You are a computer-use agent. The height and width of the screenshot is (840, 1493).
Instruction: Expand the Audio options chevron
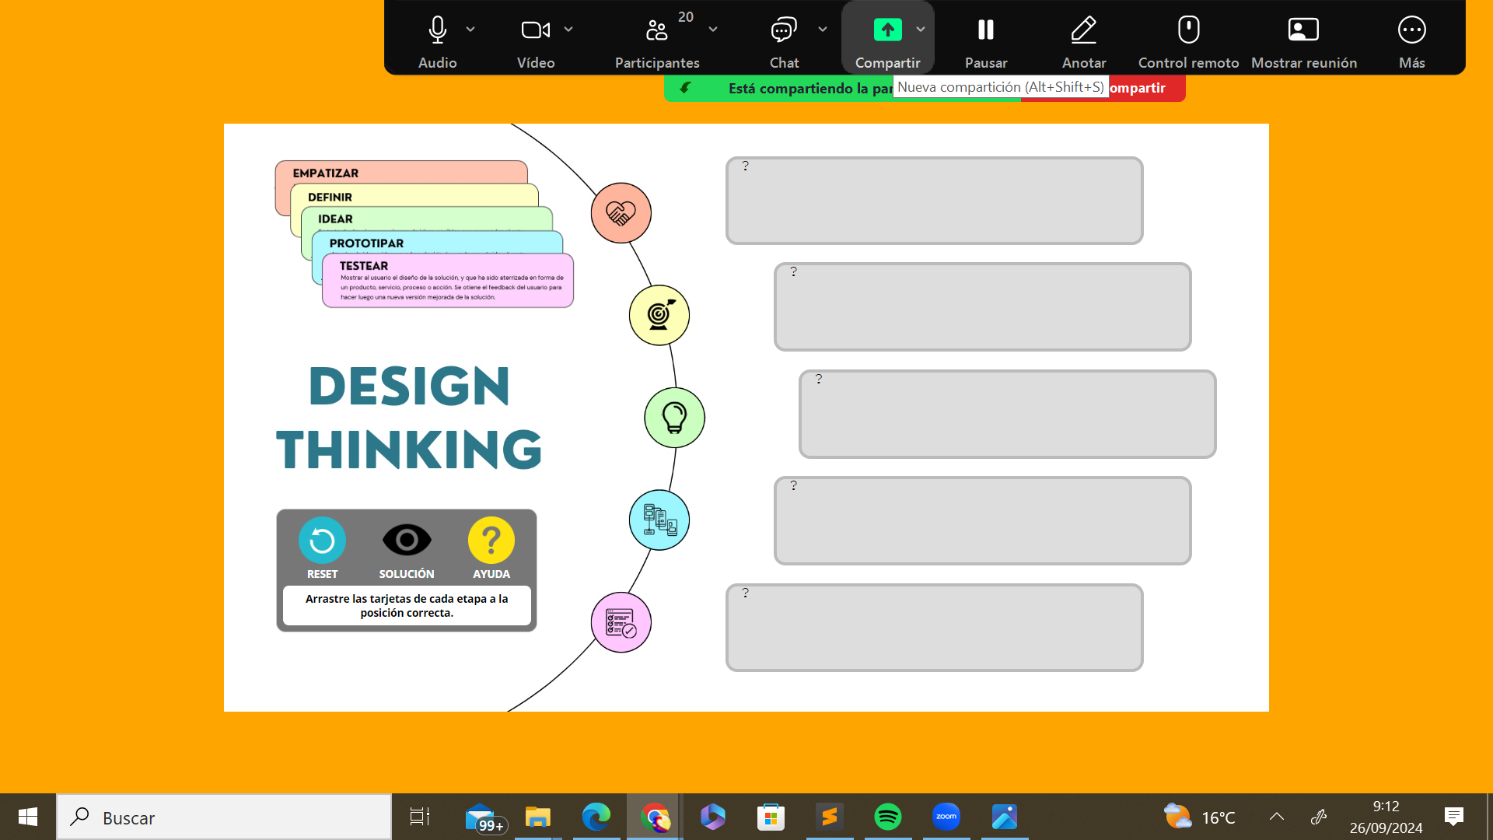point(470,30)
